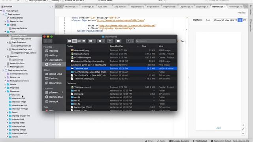Select RegistrationPage.xaml in Solution tree

click(22, 49)
